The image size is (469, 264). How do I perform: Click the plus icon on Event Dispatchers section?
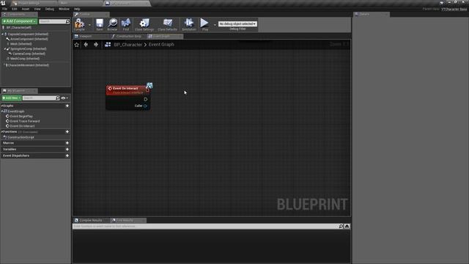(67, 155)
